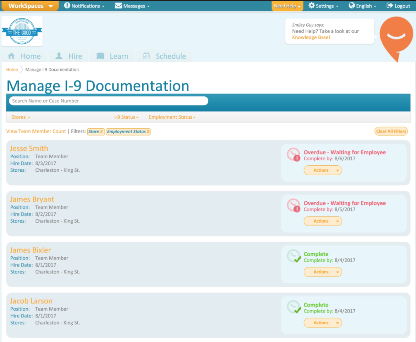416x342 pixels.
Task: Click The Good Company logo
Action: point(22,31)
